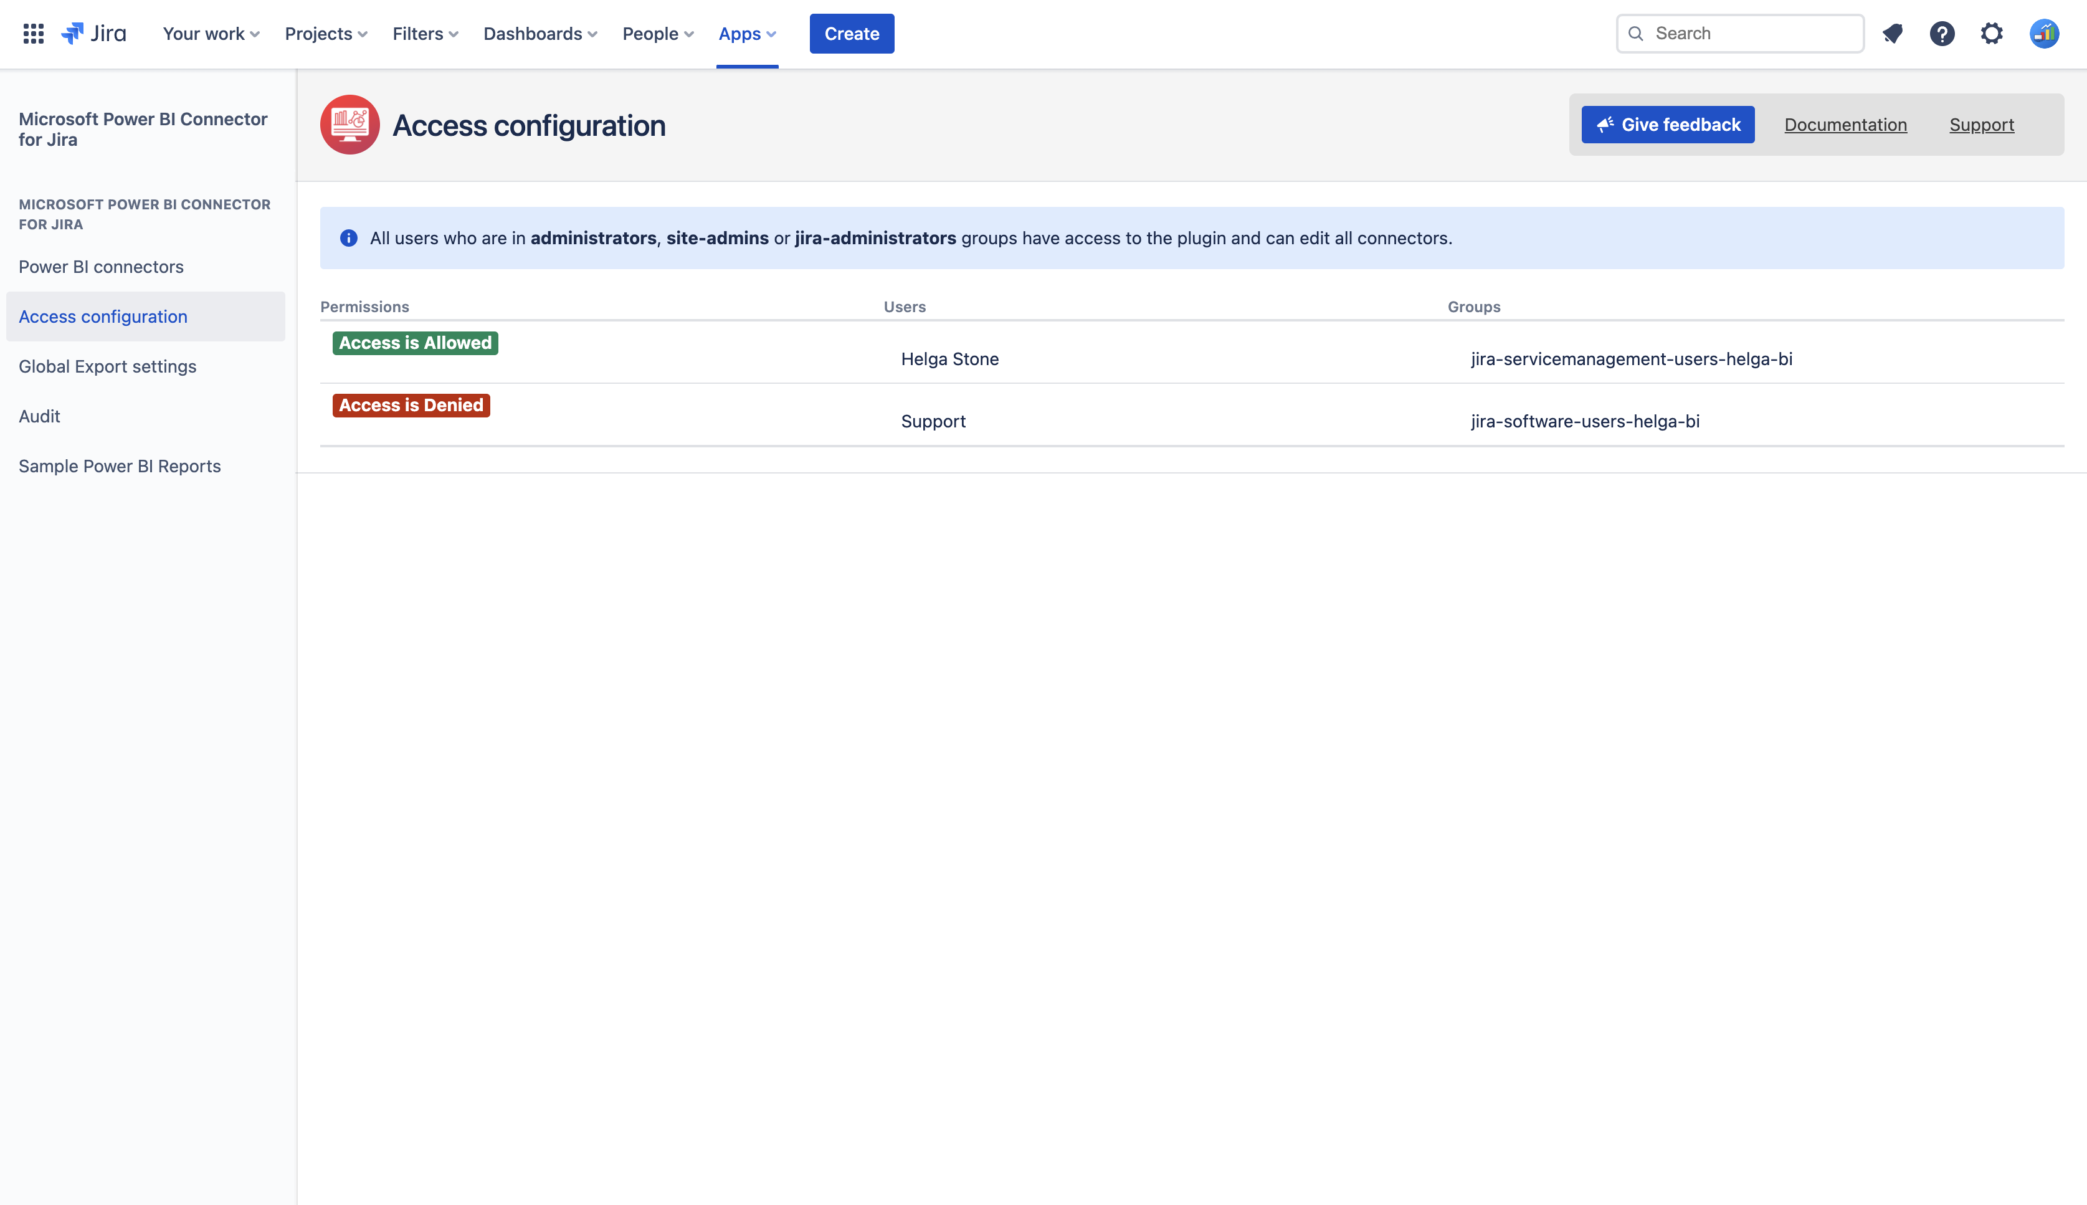This screenshot has height=1205, width=2087.
Task: Open the notifications bell icon
Action: pyautogui.click(x=1892, y=34)
